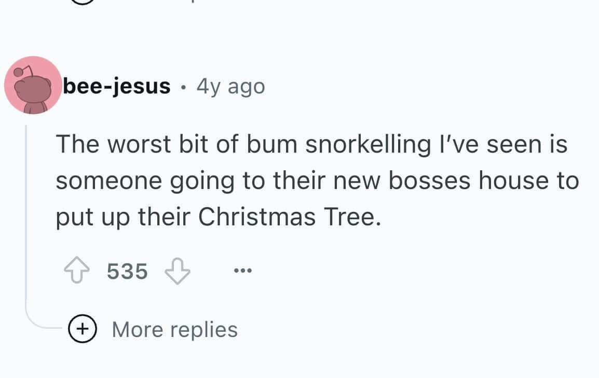Upvote the bee-jesus comment

click(x=77, y=271)
